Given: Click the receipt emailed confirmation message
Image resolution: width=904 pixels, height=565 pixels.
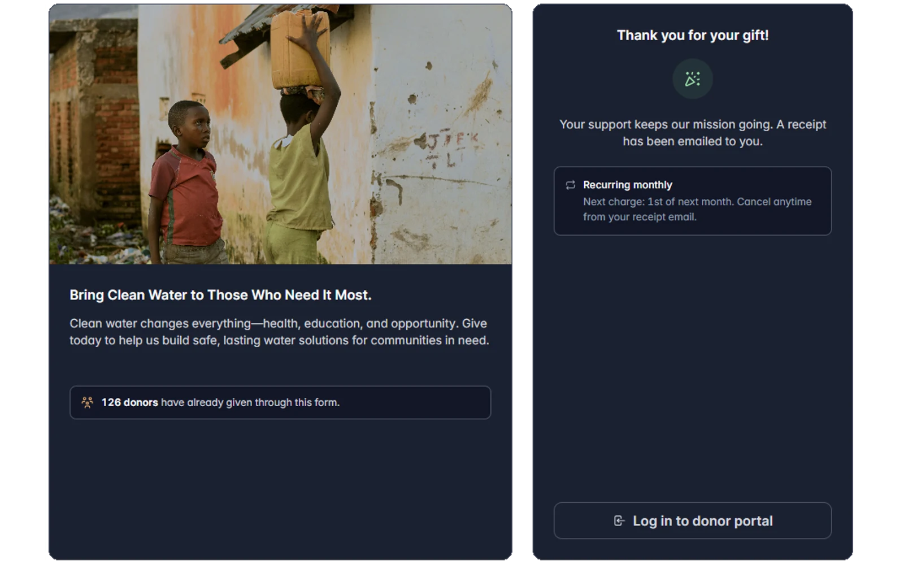Looking at the screenshot, I should [692, 133].
